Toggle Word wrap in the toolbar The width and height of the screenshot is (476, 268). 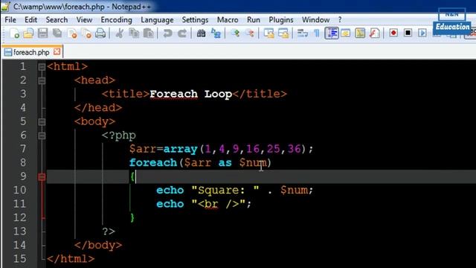pyautogui.click(x=303, y=33)
